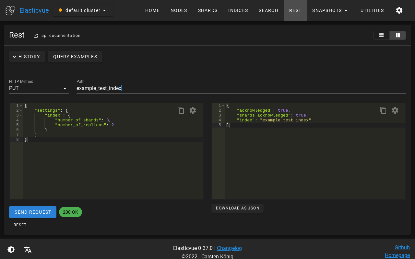
Task: Switch to the vertical split layout
Action: click(x=398, y=35)
